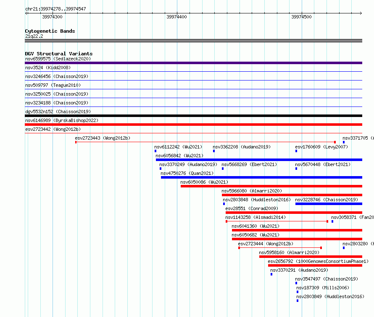The width and height of the screenshot is (374, 317).
Task: Select nsv2803849 (Huddleston2016) label
Action: click(330, 296)
